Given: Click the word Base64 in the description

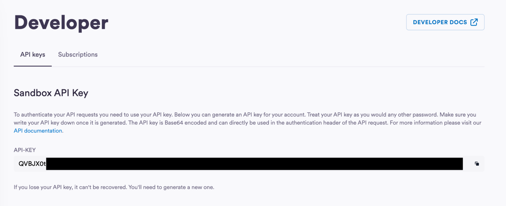Looking at the screenshot, I should pos(174,123).
